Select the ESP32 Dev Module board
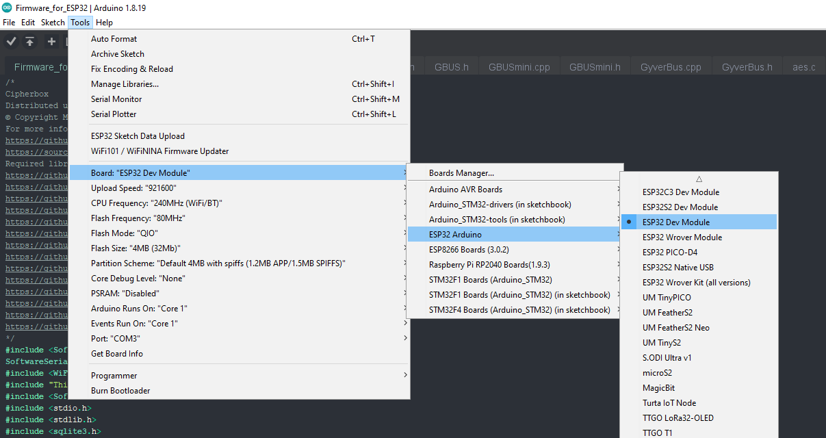This screenshot has height=438, width=826. click(x=699, y=222)
